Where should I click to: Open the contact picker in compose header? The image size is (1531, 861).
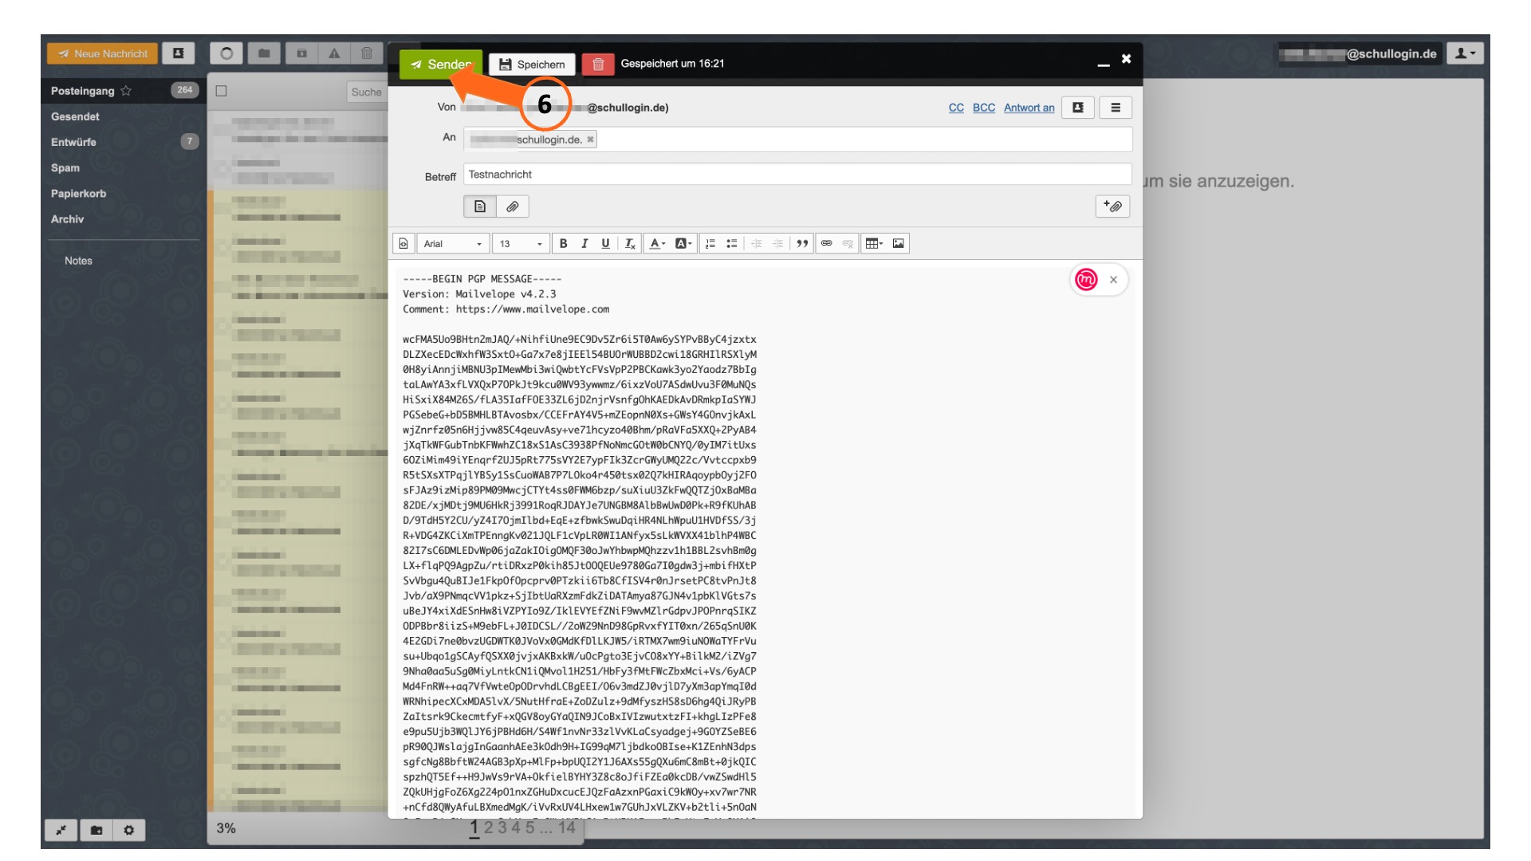1078,108
